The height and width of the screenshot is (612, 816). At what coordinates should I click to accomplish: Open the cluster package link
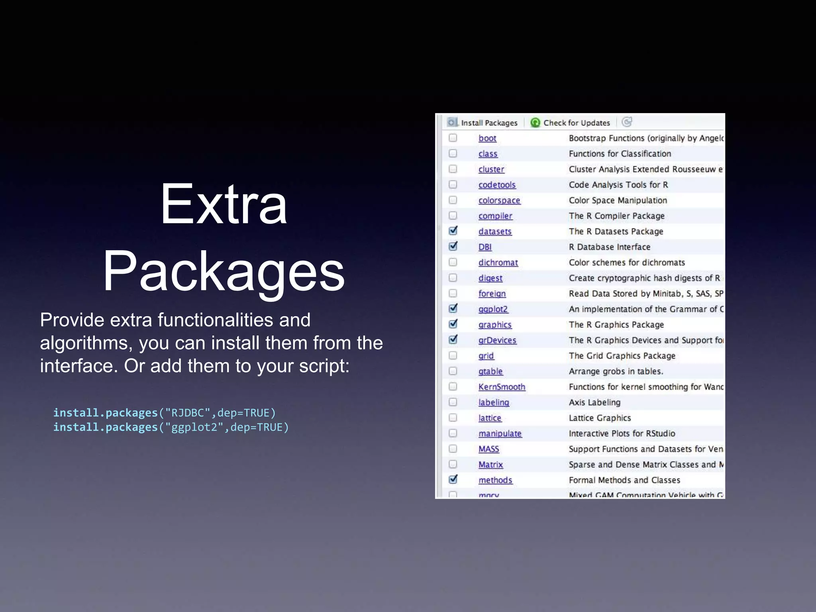point(491,169)
